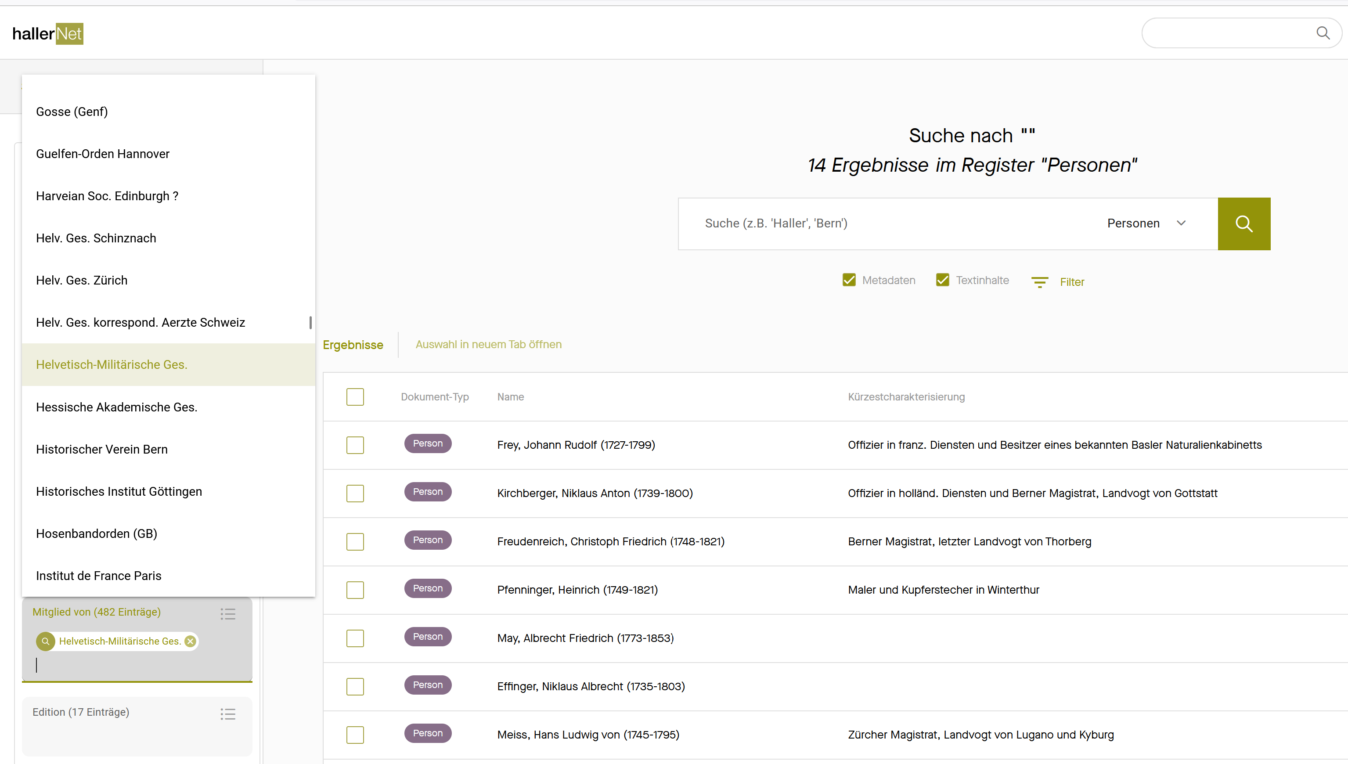This screenshot has height=764, width=1348.
Task: Select the row checkbox for Meiss, Hans Ludwig
Action: point(355,735)
